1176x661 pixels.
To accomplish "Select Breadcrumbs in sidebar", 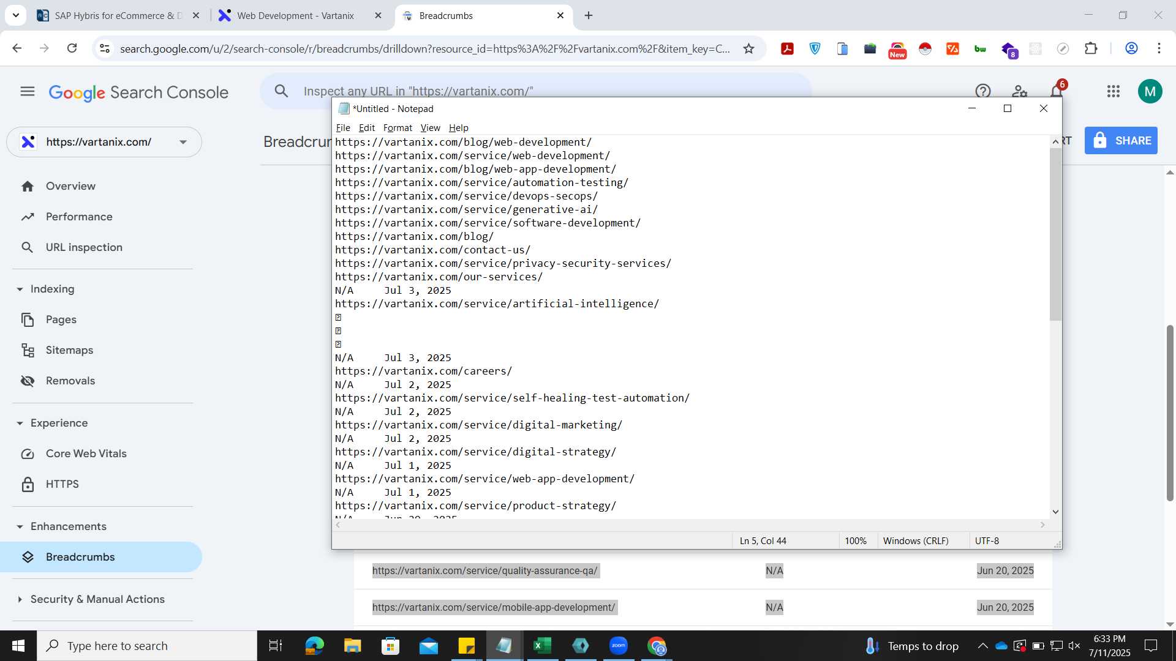I will [101, 557].
